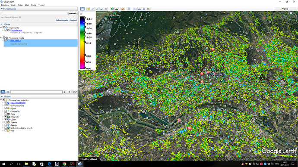Click the Windows Start button
Viewport: 298px width, 167px height.
[x=3, y=164]
